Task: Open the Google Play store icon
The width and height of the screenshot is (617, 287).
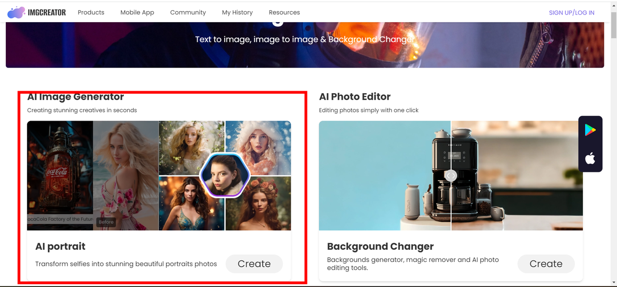Action: tap(590, 130)
